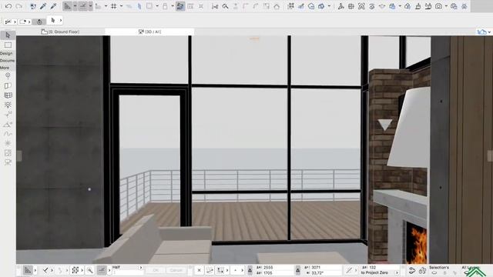493x277 pixels.
Task: Click the white downward triangle in 3D view
Action: 384,125
